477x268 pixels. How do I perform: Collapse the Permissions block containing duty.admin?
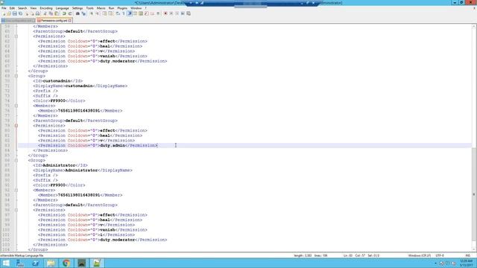click(16, 126)
